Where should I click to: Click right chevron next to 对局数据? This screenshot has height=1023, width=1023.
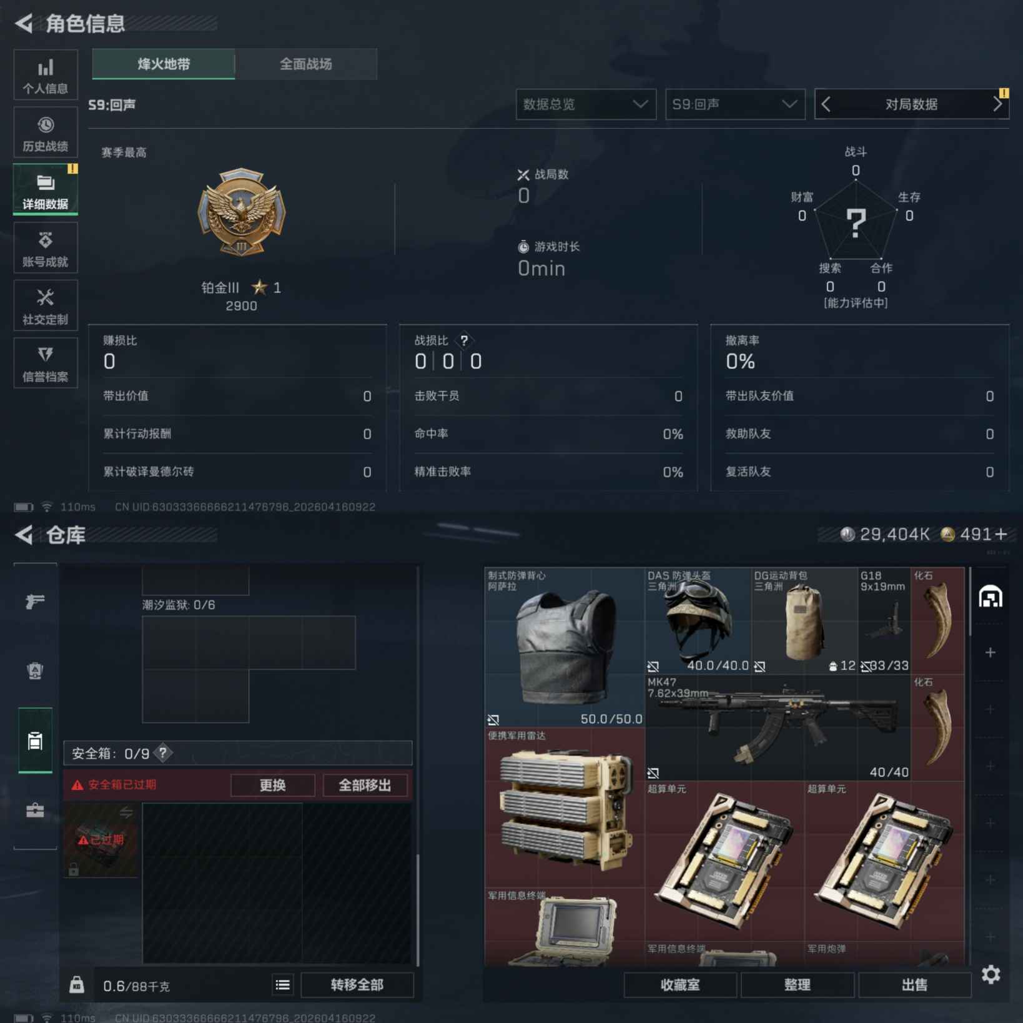[x=997, y=104]
